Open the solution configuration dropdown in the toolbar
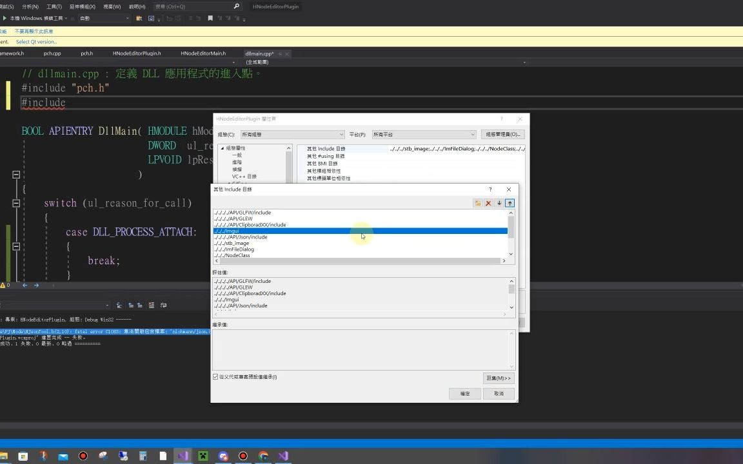 (104, 19)
